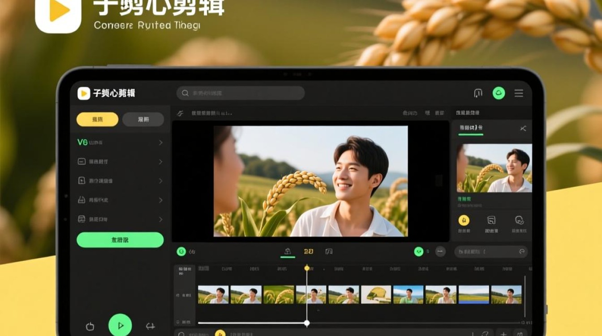Image resolution: width=602 pixels, height=336 pixels.
Task: Click the yellow circular icon under the right panel thumbnail
Action: [464, 220]
